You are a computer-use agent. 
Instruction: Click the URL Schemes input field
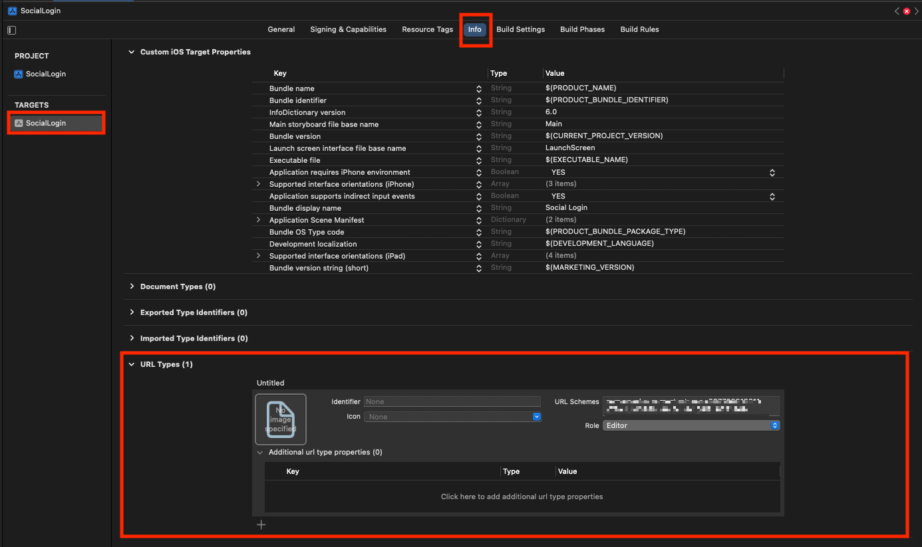[x=691, y=405]
